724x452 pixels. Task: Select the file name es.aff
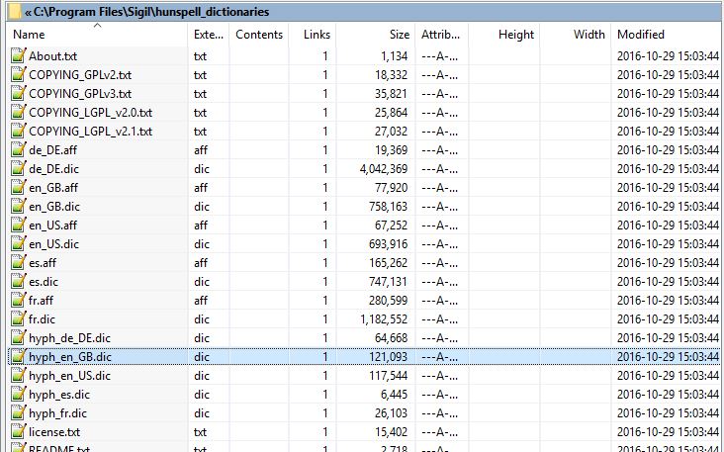[x=43, y=263]
